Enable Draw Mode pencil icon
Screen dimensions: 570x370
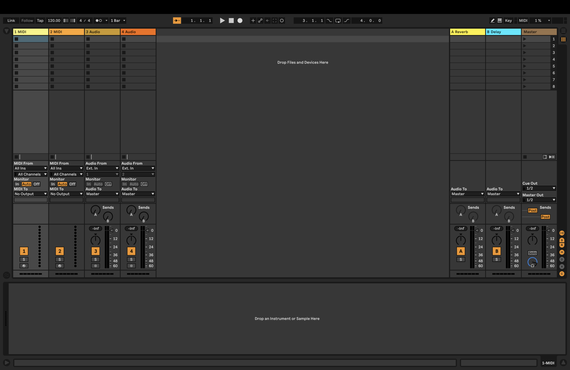(492, 21)
